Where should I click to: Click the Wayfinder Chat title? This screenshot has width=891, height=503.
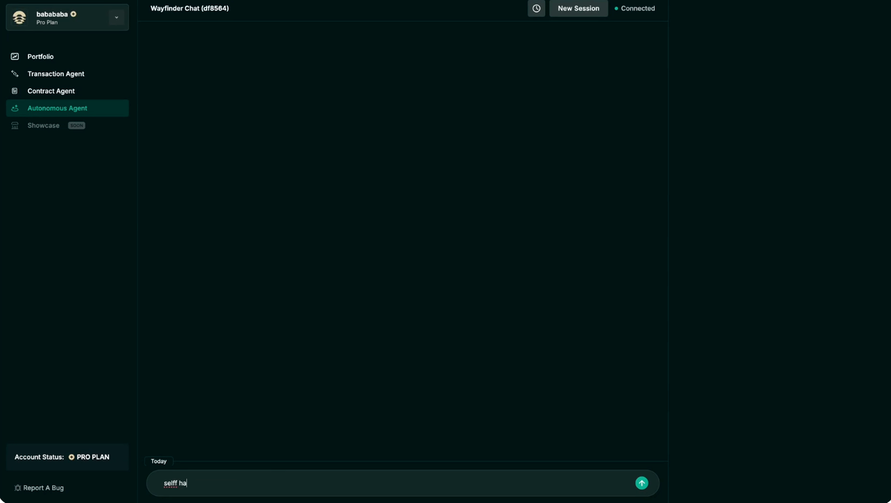coord(189,8)
